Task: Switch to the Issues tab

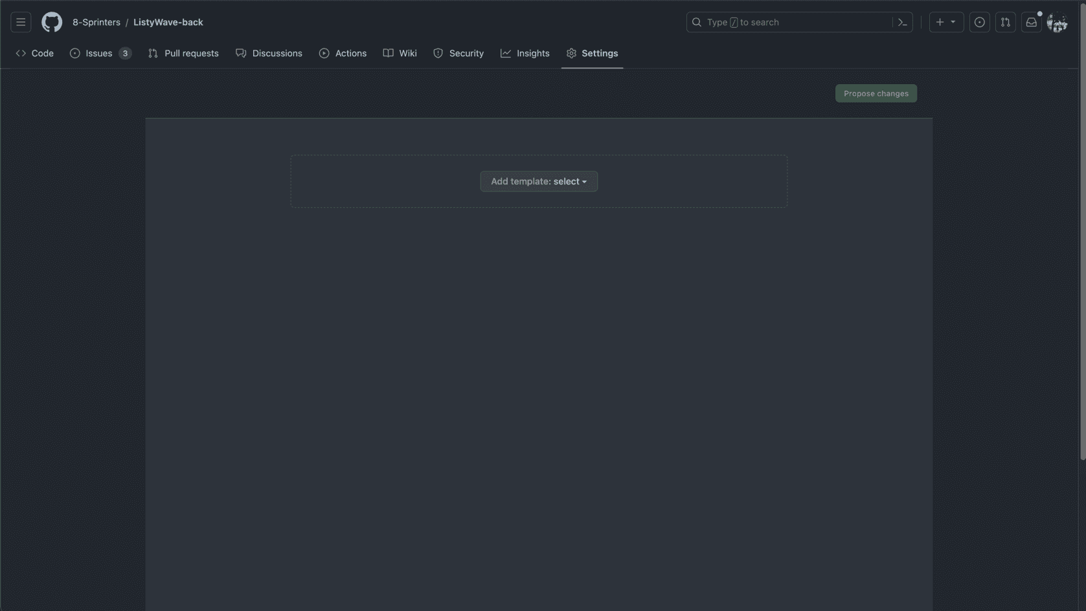Action: click(100, 53)
